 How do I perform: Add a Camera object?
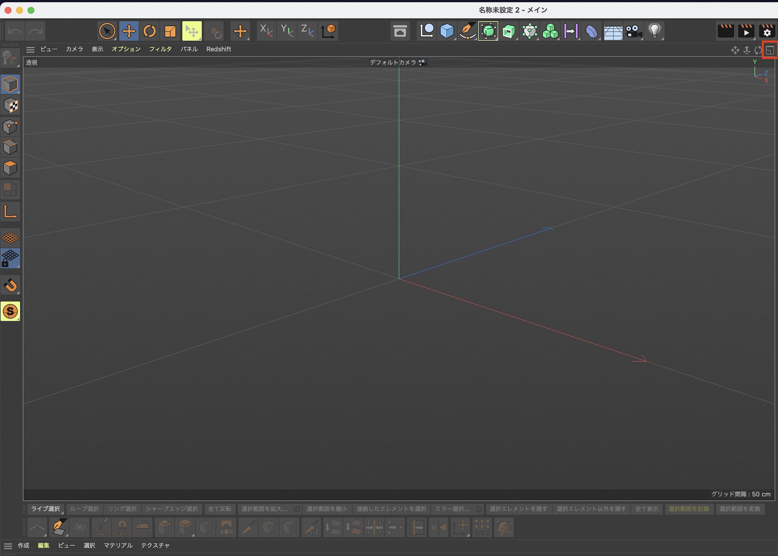pyautogui.click(x=634, y=31)
